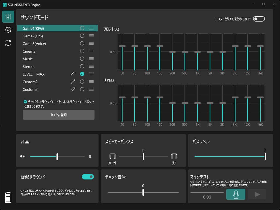Check the Music mode circle
280x210 pixels.
82,59
